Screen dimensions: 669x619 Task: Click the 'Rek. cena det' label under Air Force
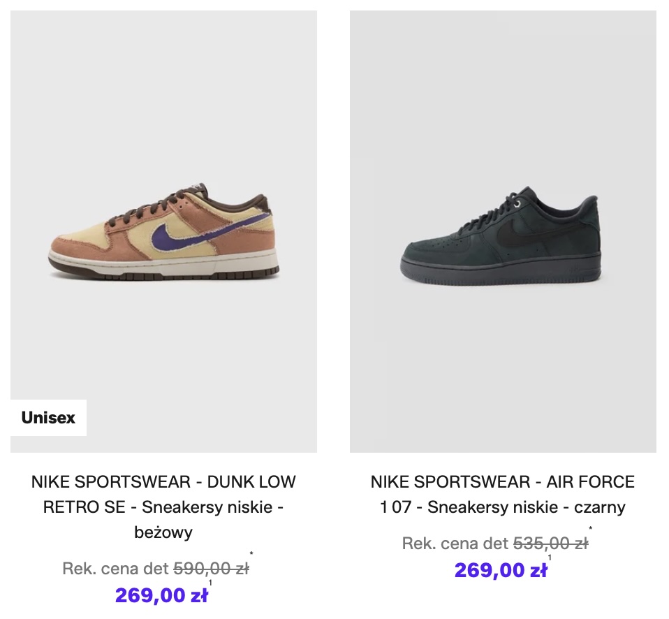coord(455,544)
